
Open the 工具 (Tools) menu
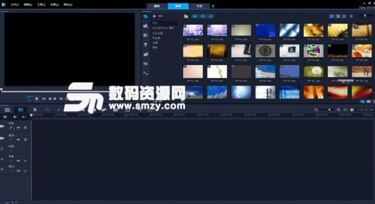tap(41, 5)
